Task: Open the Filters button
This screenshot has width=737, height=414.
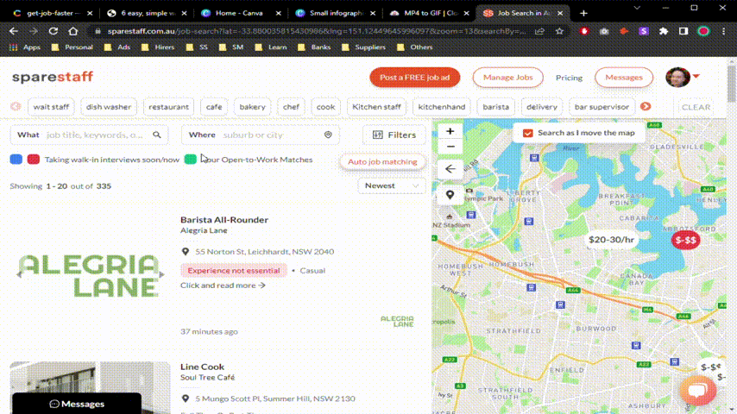Action: point(394,135)
